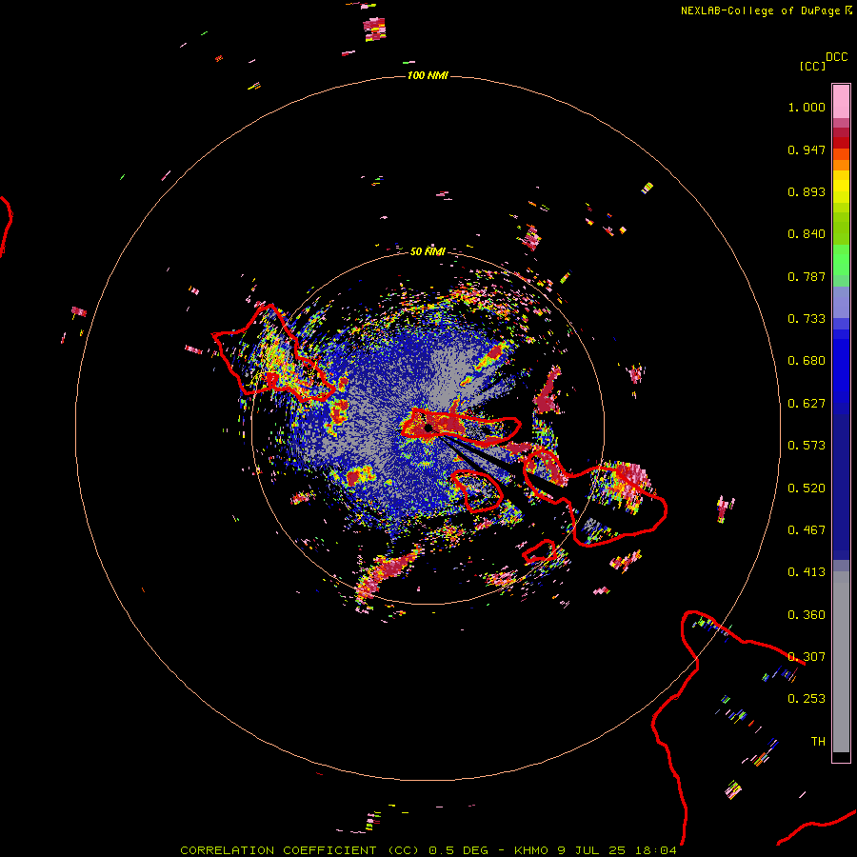The height and width of the screenshot is (857, 857).
Task: Click the NEXLAB-College of DuPage label
Action: 760,10
